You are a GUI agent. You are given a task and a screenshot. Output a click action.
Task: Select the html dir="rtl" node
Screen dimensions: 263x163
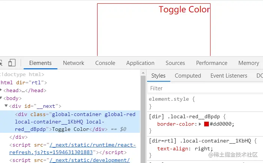pos(24,82)
